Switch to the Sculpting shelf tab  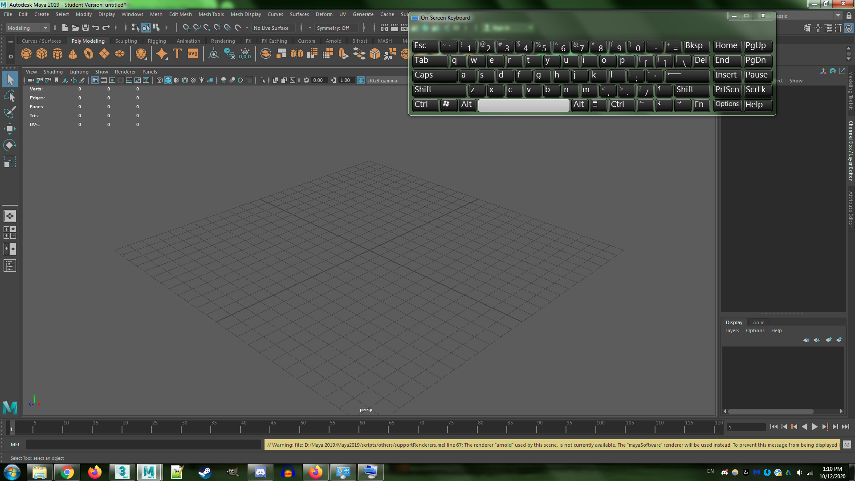(126, 41)
